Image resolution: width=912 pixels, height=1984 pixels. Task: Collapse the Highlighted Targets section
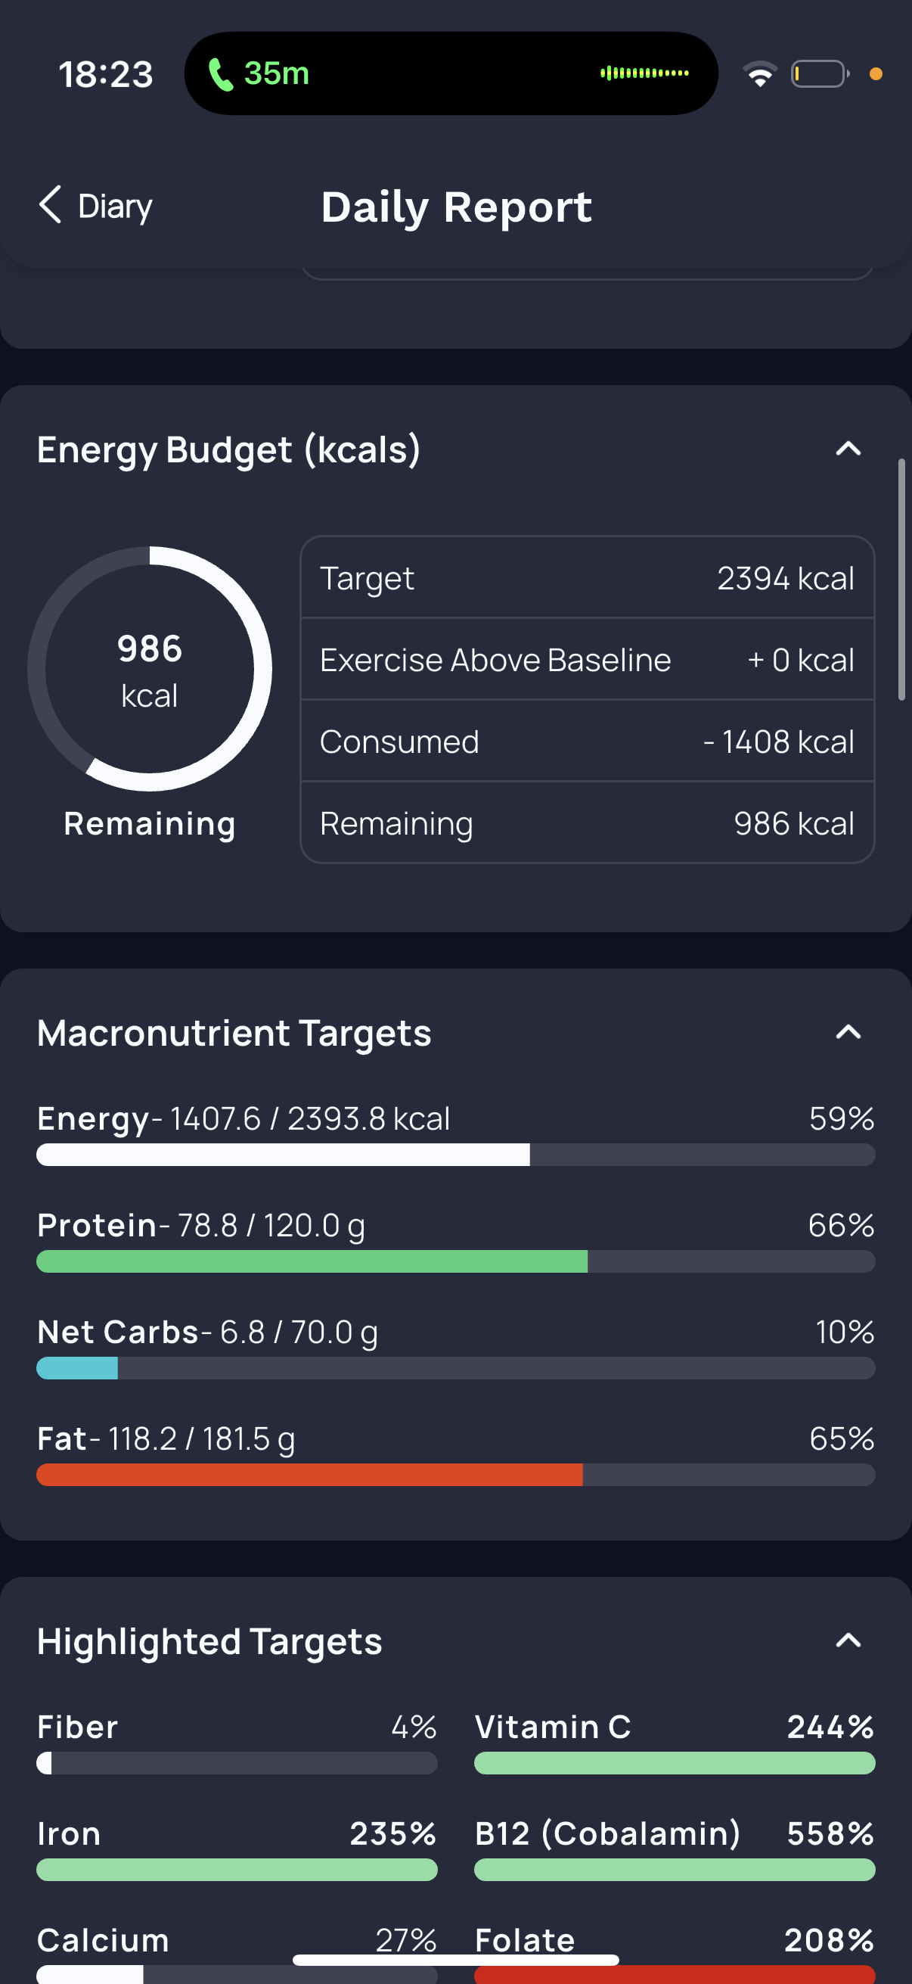point(848,1640)
